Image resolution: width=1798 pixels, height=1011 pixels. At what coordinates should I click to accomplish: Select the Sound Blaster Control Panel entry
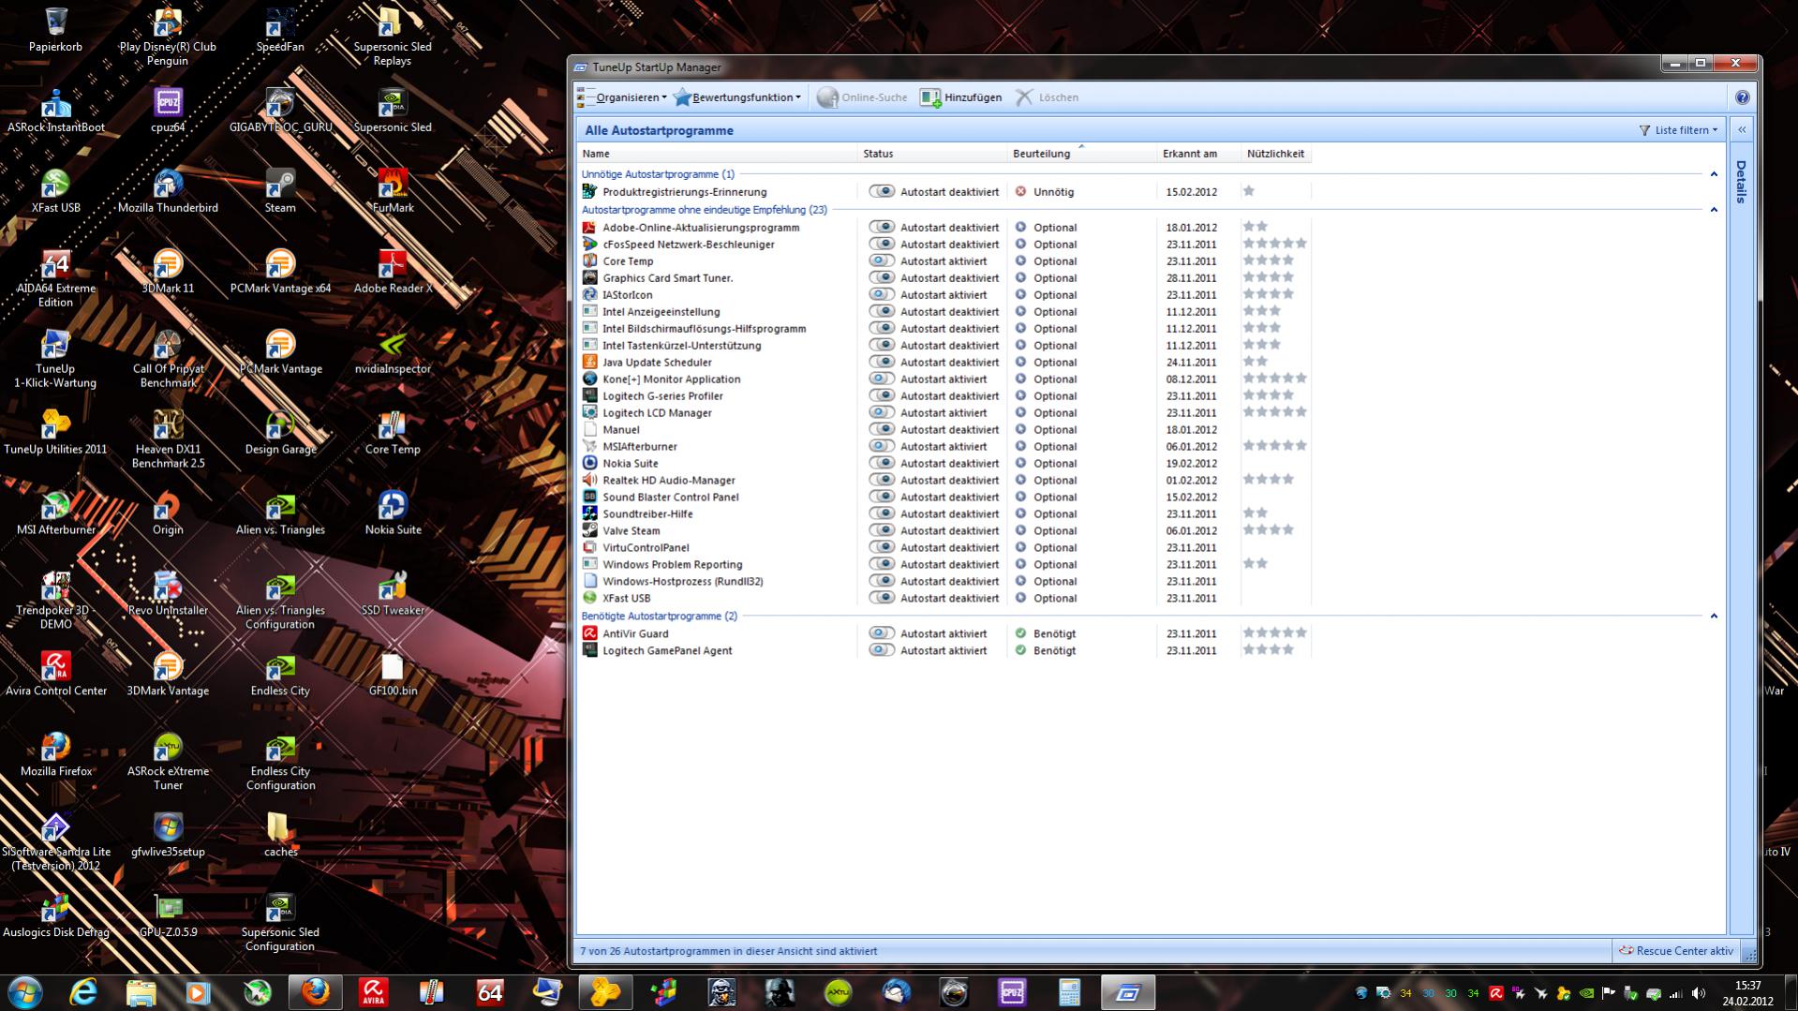(944, 497)
